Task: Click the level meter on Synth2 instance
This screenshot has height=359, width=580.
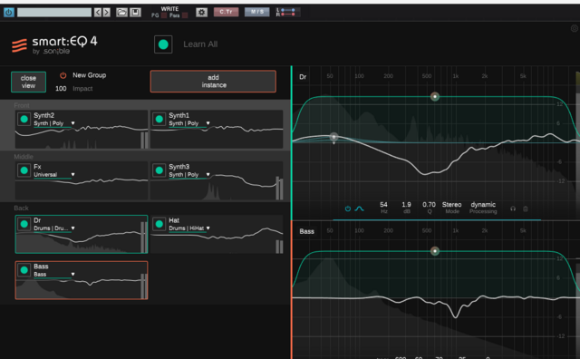Action: click(144, 140)
